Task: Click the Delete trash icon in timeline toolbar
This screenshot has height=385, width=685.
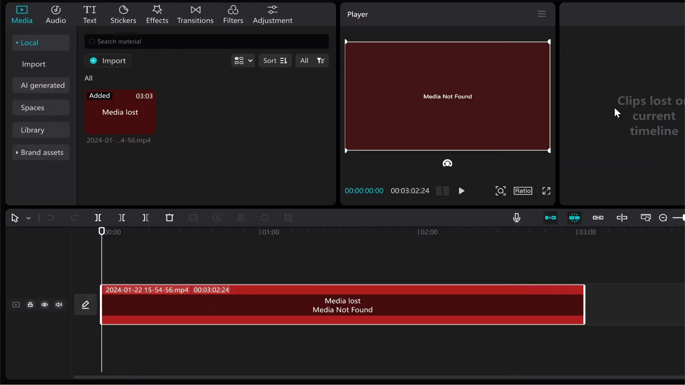Action: tap(169, 218)
